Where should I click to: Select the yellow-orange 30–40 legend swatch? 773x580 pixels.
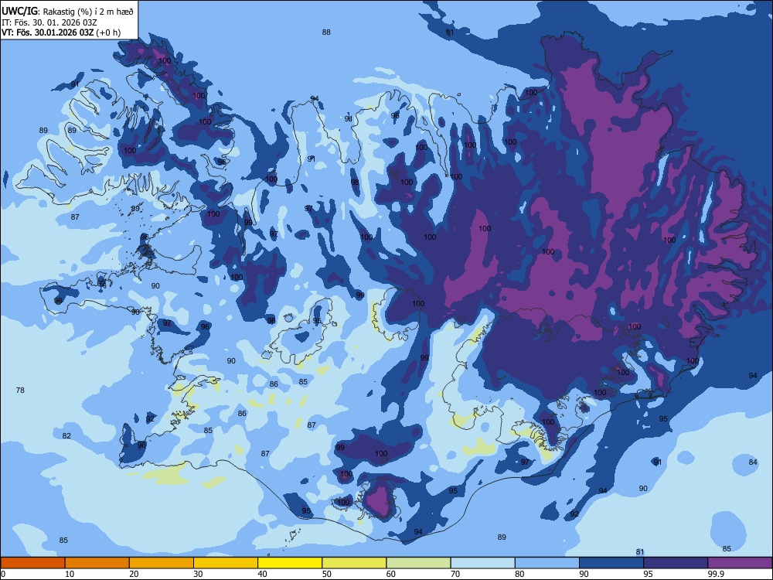point(226,563)
